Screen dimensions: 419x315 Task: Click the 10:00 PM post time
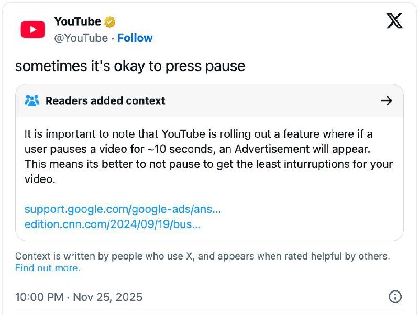tap(39, 297)
